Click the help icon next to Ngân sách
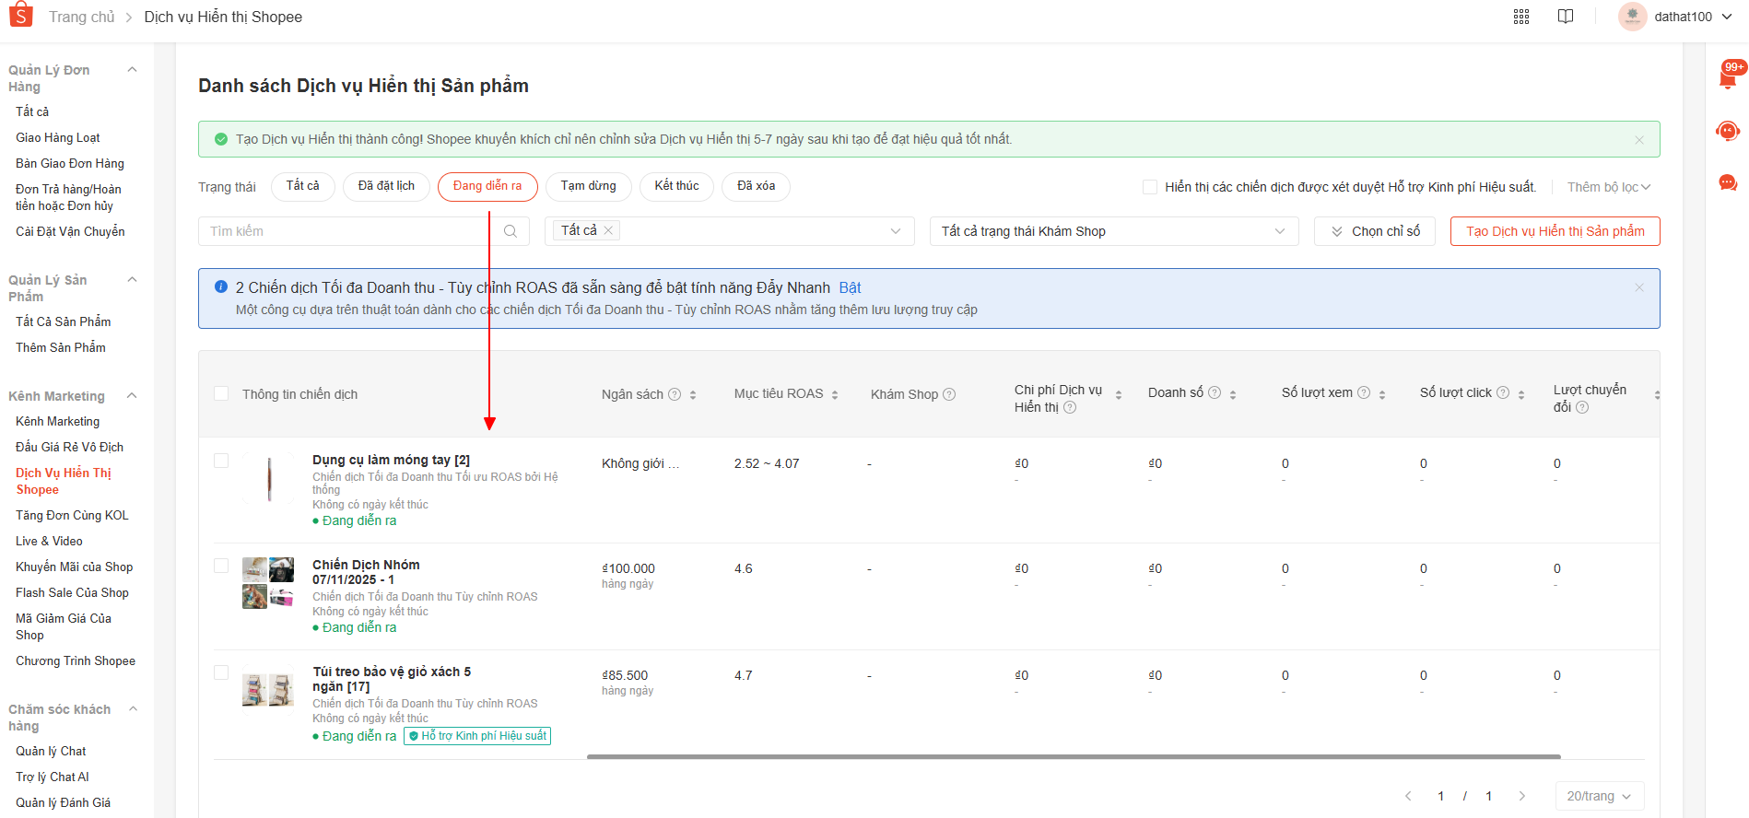The image size is (1749, 818). pos(675,394)
